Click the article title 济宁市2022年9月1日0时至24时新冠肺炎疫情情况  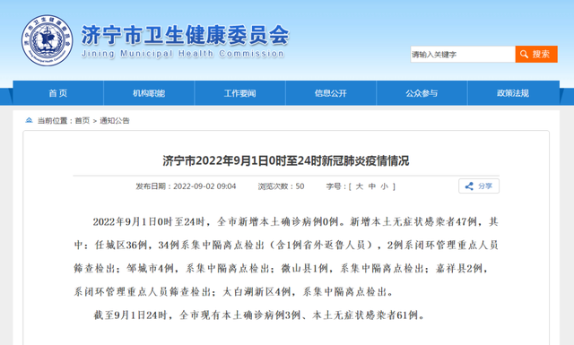(x=286, y=160)
